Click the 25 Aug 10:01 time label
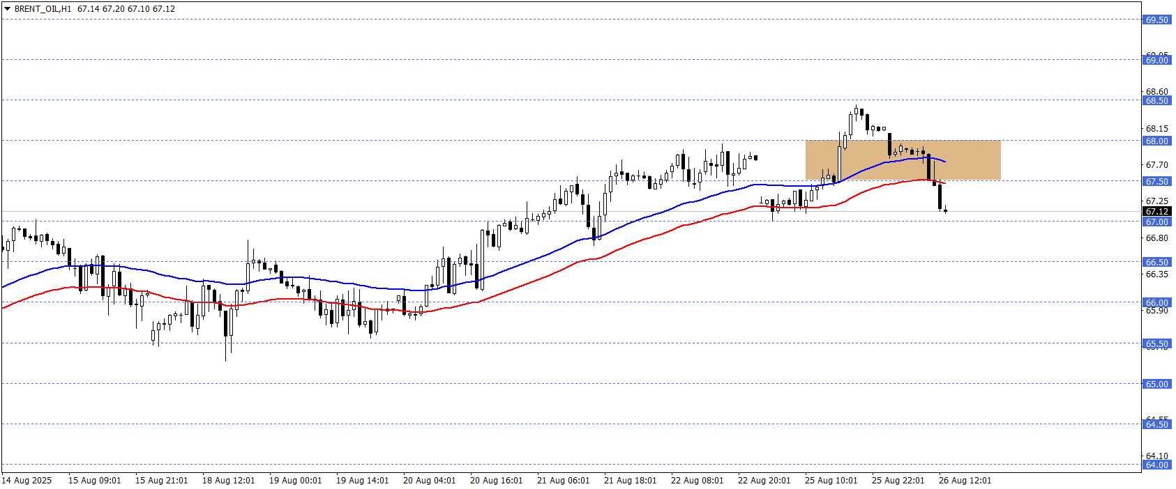The image size is (1176, 489). [831, 480]
